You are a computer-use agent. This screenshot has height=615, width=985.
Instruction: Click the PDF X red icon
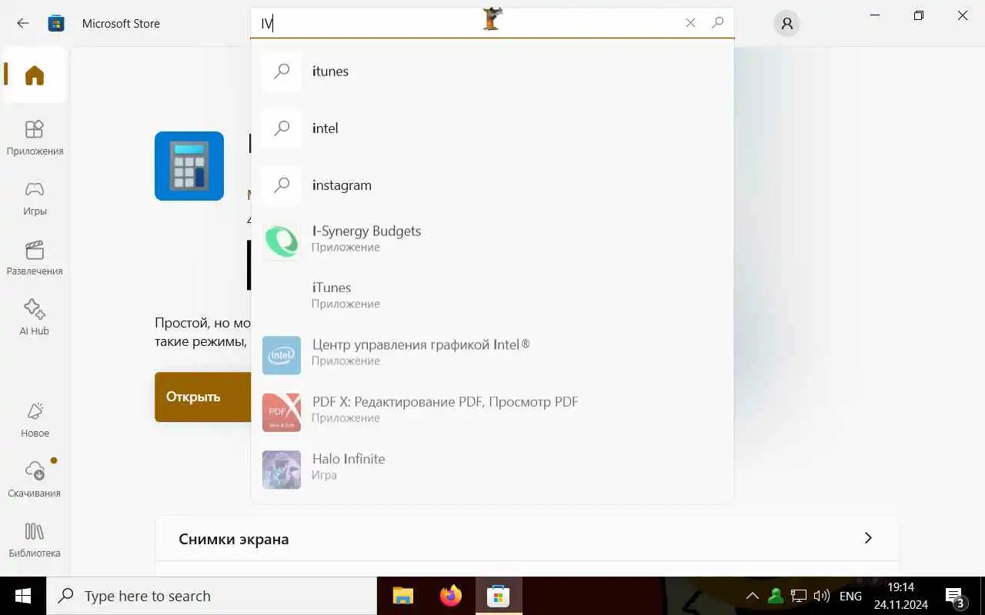[282, 412]
